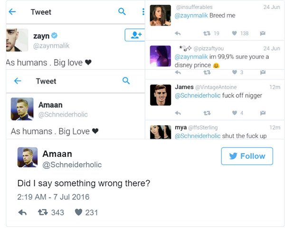Reply to "Did I say something wrong there?"
Viewport: 285px width, 229px height.
pyautogui.click(x=22, y=212)
